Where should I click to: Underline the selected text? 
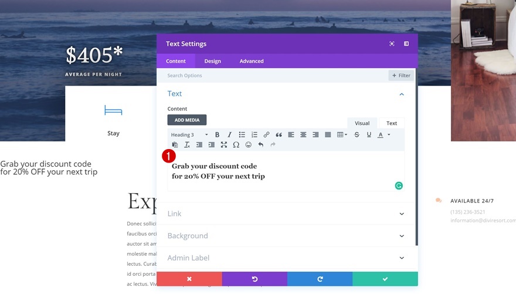point(369,134)
